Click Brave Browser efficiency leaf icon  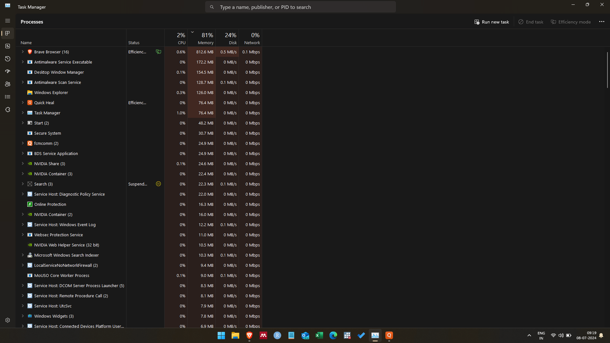(x=158, y=52)
